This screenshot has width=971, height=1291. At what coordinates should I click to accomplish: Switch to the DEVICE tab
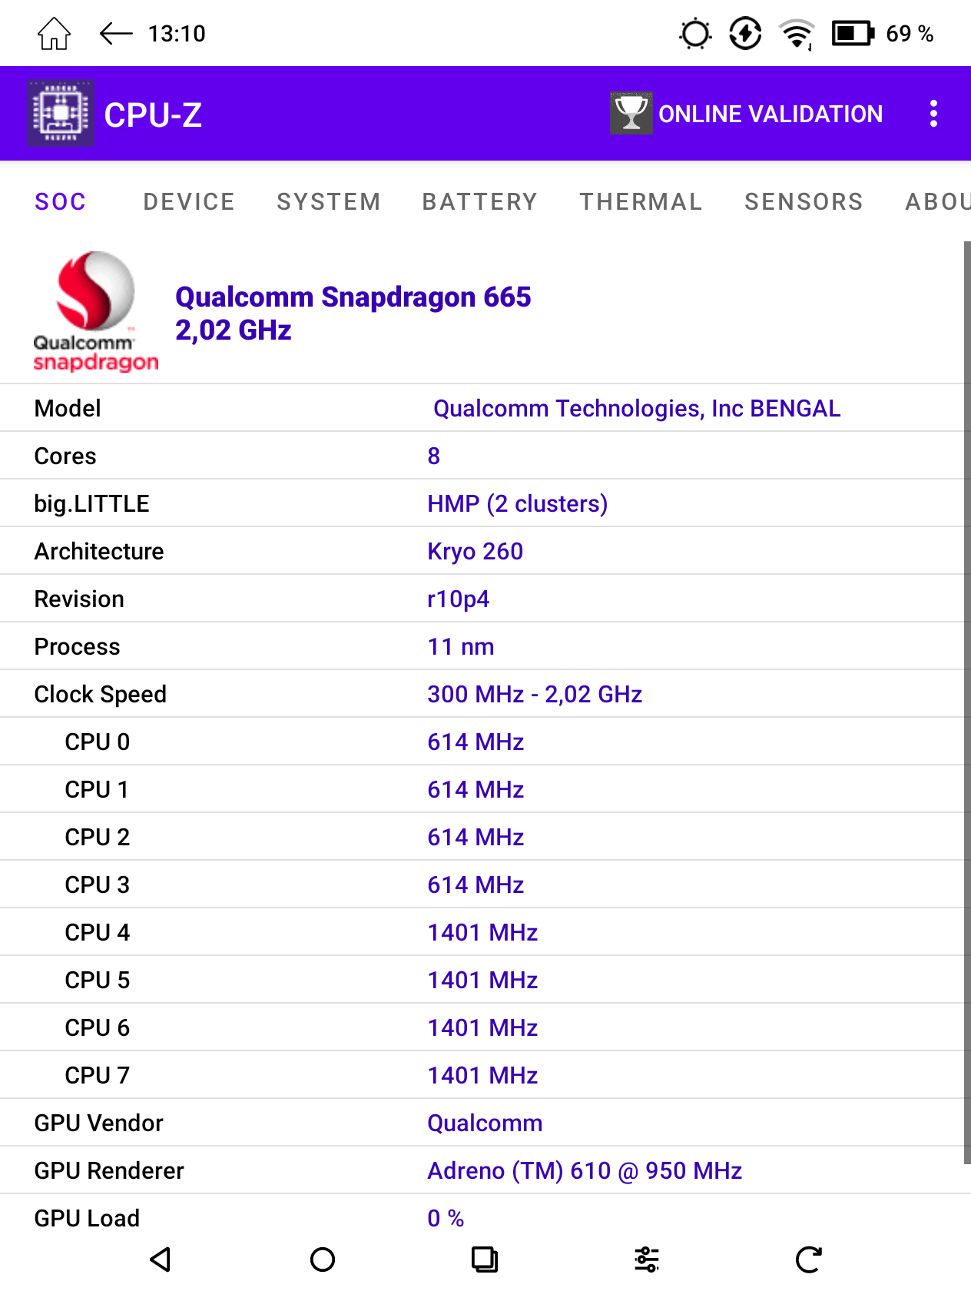189,201
